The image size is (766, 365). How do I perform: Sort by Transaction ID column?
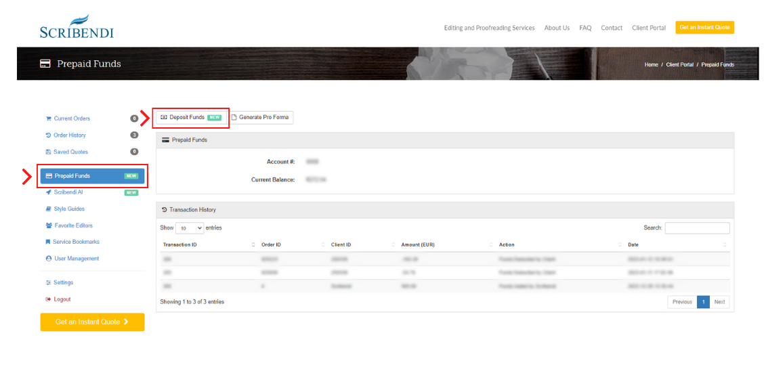click(x=209, y=244)
